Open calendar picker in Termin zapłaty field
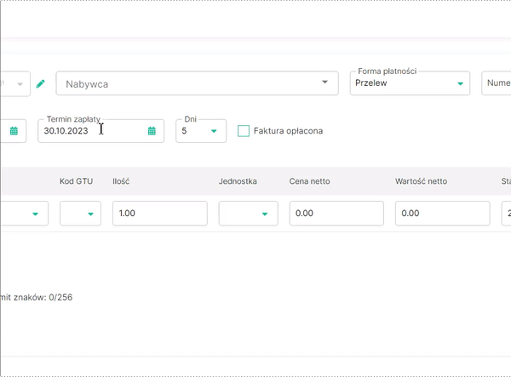This screenshot has height=377, width=511. click(x=152, y=131)
